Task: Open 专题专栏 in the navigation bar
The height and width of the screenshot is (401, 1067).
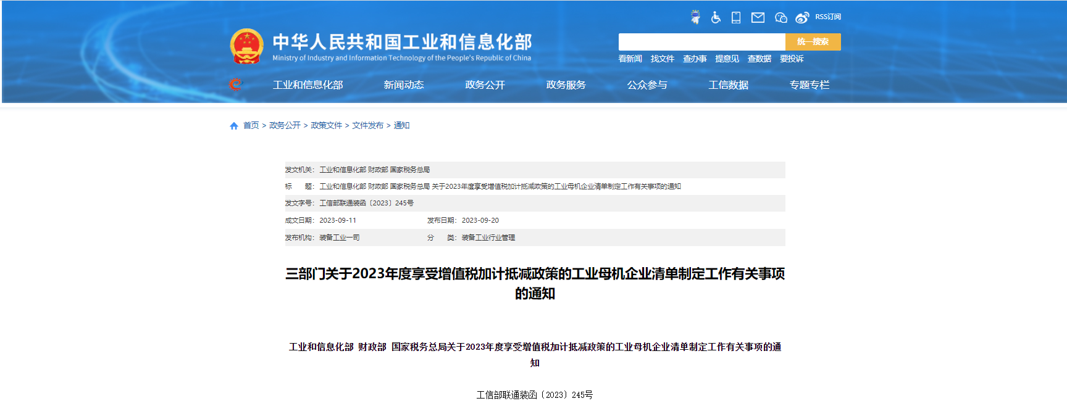Action: click(x=809, y=85)
